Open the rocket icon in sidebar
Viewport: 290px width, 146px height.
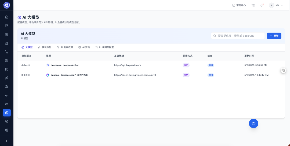7,78
